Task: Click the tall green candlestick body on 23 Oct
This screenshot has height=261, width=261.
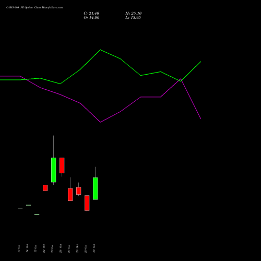Action: [x=54, y=170]
